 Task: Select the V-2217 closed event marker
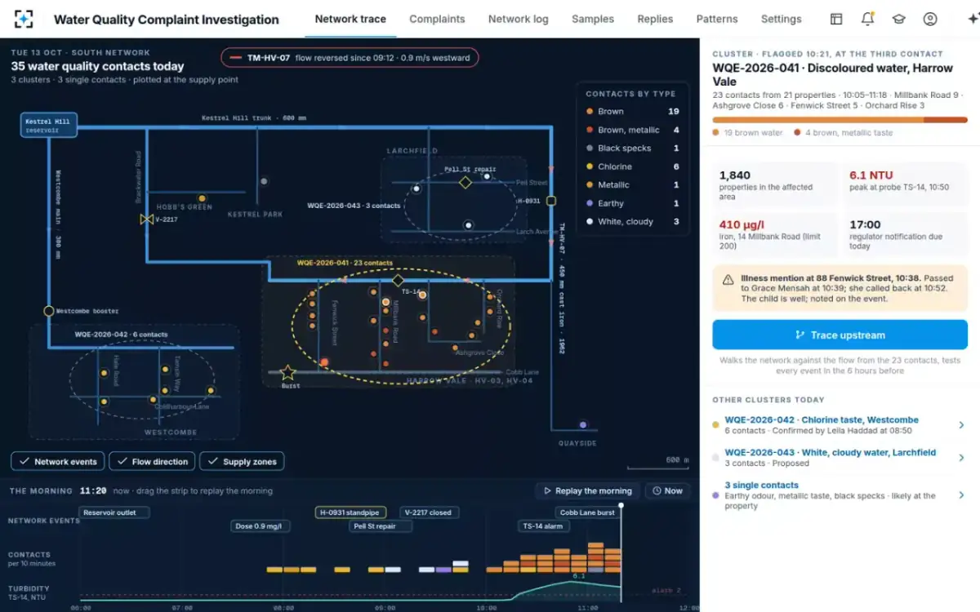click(x=430, y=512)
